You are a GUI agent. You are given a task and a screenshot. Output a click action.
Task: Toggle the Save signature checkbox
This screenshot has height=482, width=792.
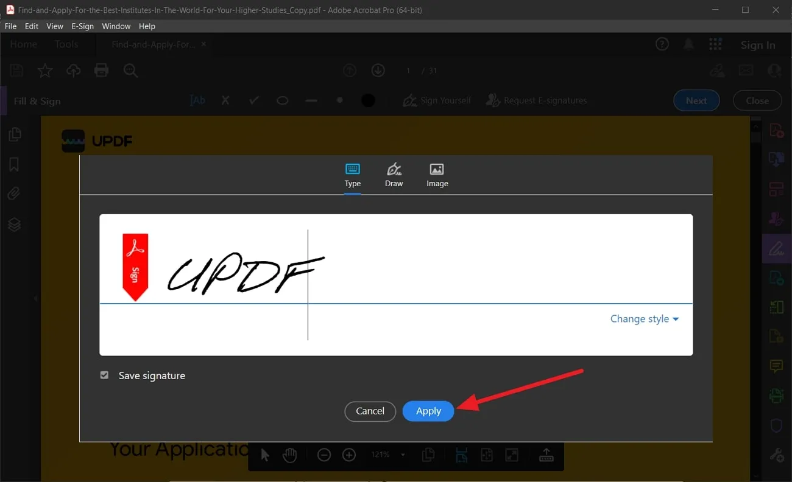click(104, 375)
